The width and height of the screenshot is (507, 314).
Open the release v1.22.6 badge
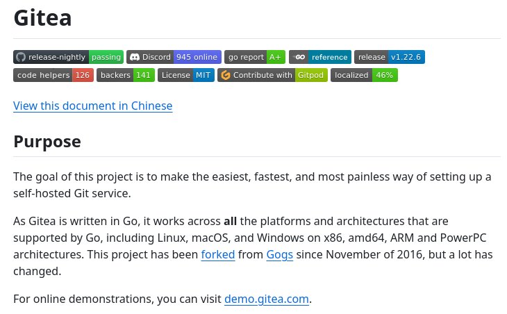pyautogui.click(x=389, y=57)
